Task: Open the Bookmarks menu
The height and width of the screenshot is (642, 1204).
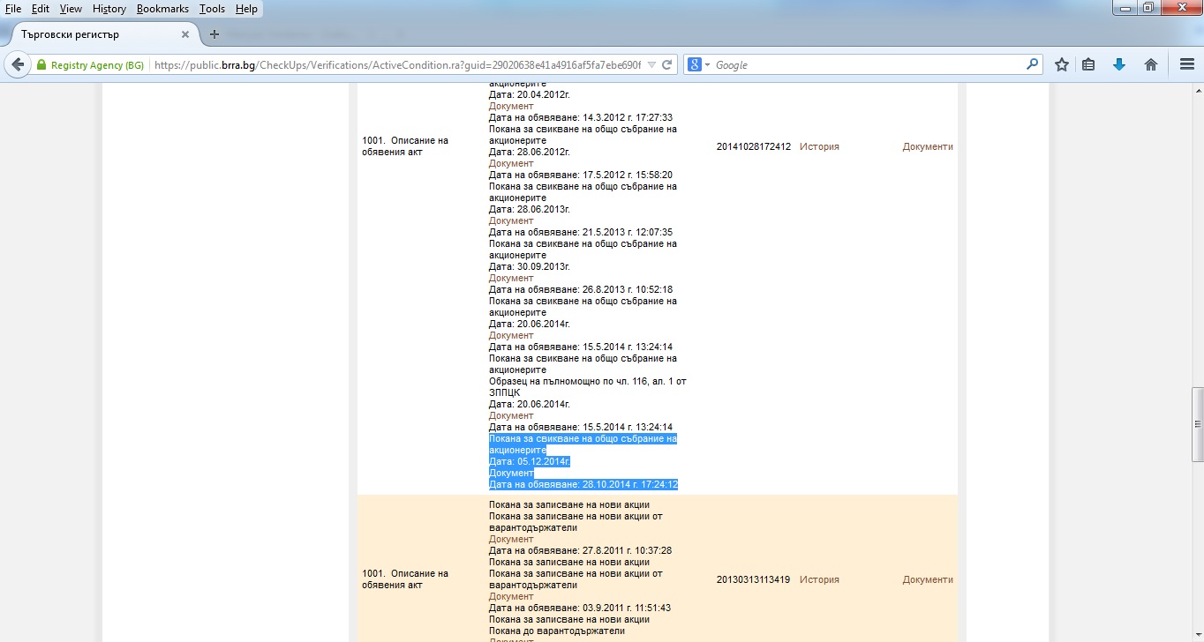Action: tap(162, 9)
